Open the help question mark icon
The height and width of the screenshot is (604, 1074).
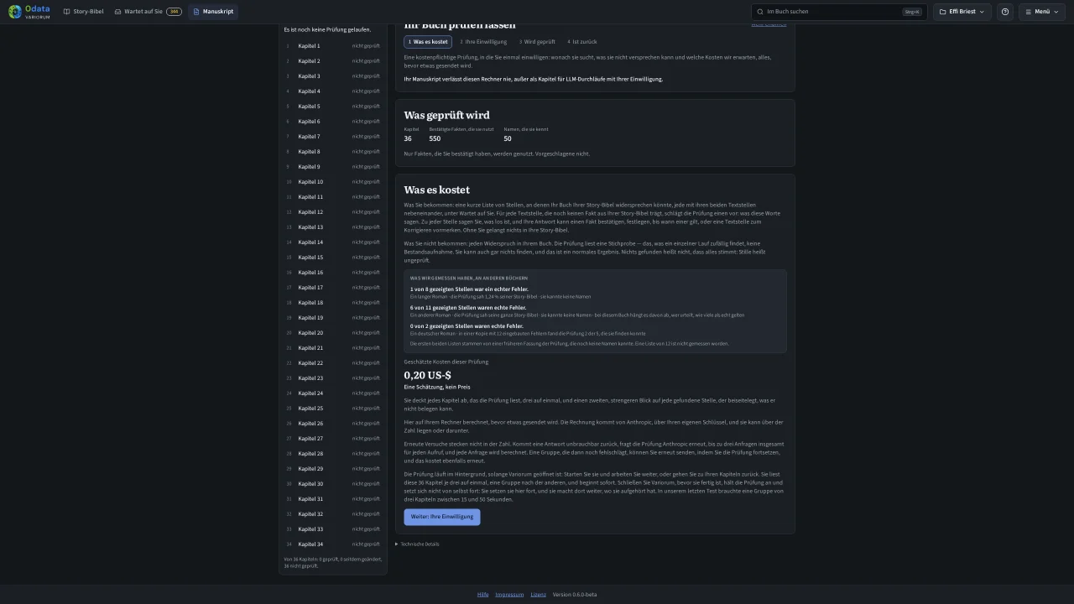coord(1005,12)
